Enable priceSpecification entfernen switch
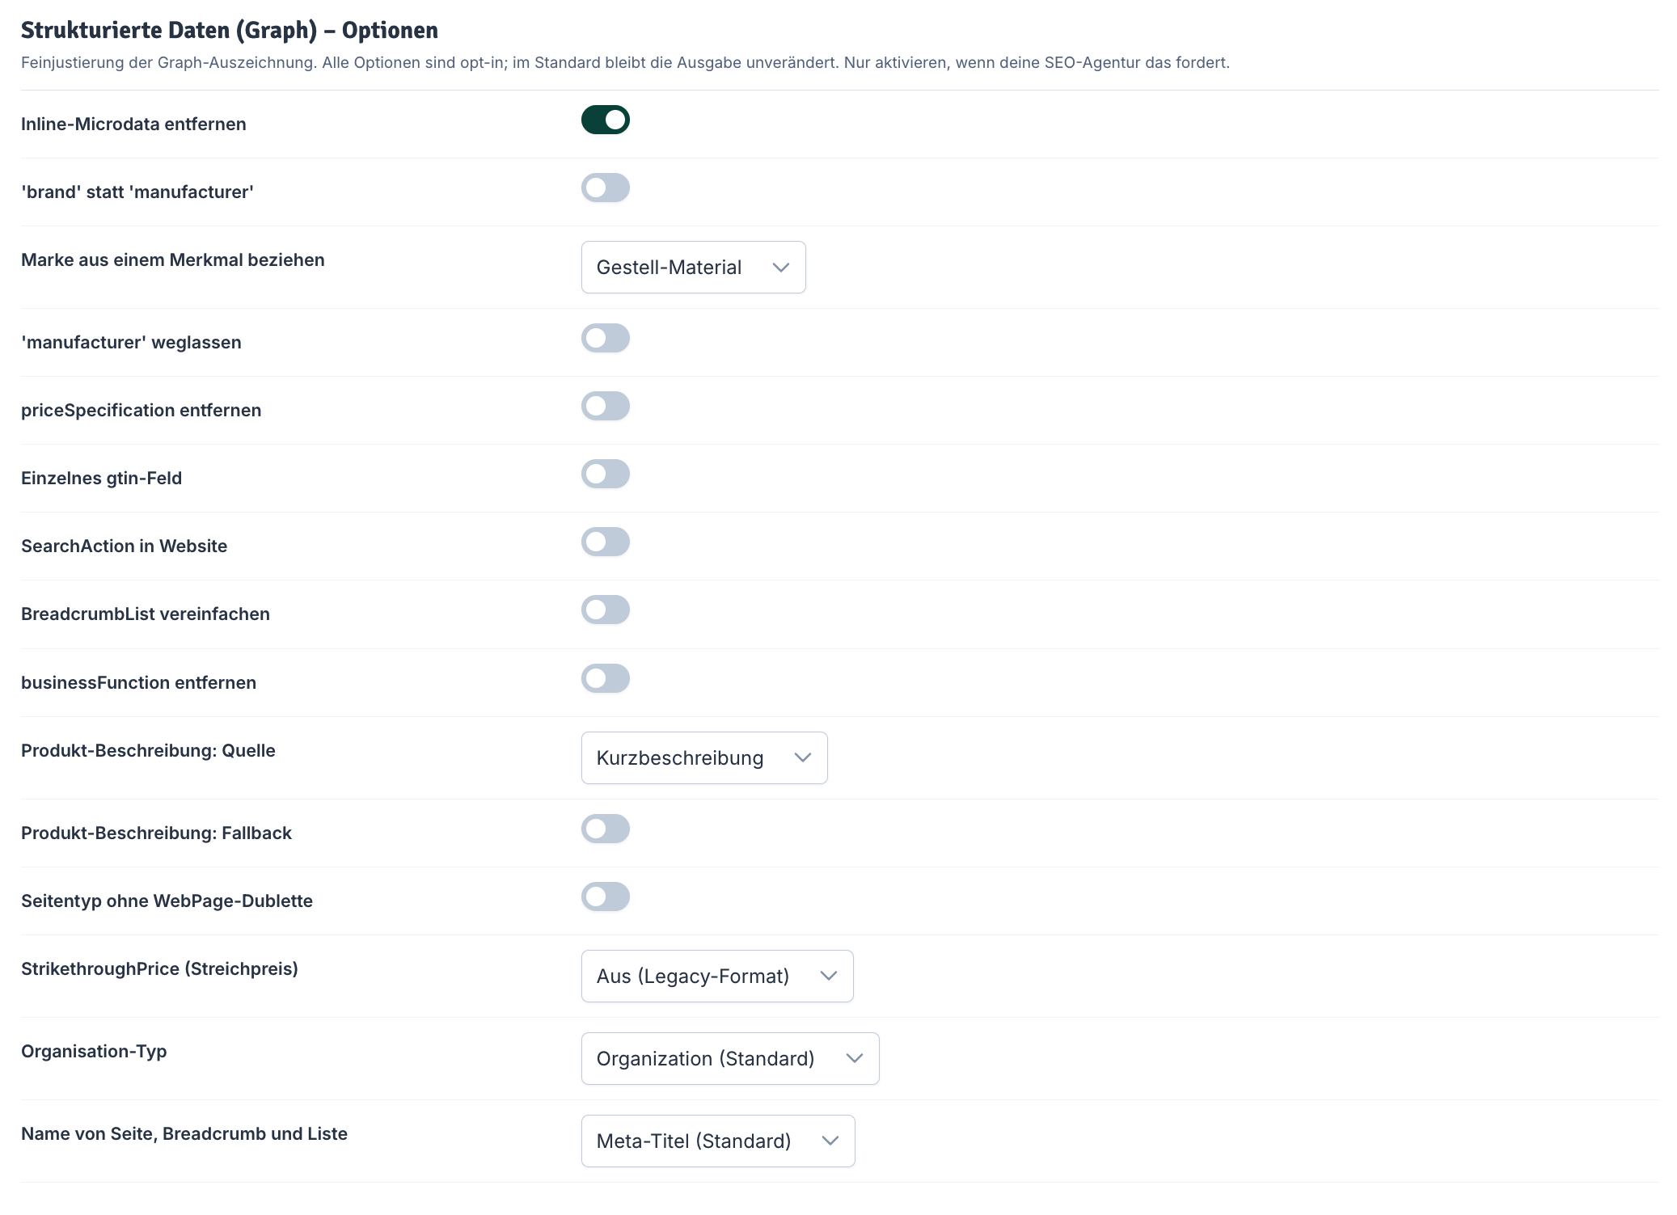1677x1215 pixels. pyautogui.click(x=605, y=406)
